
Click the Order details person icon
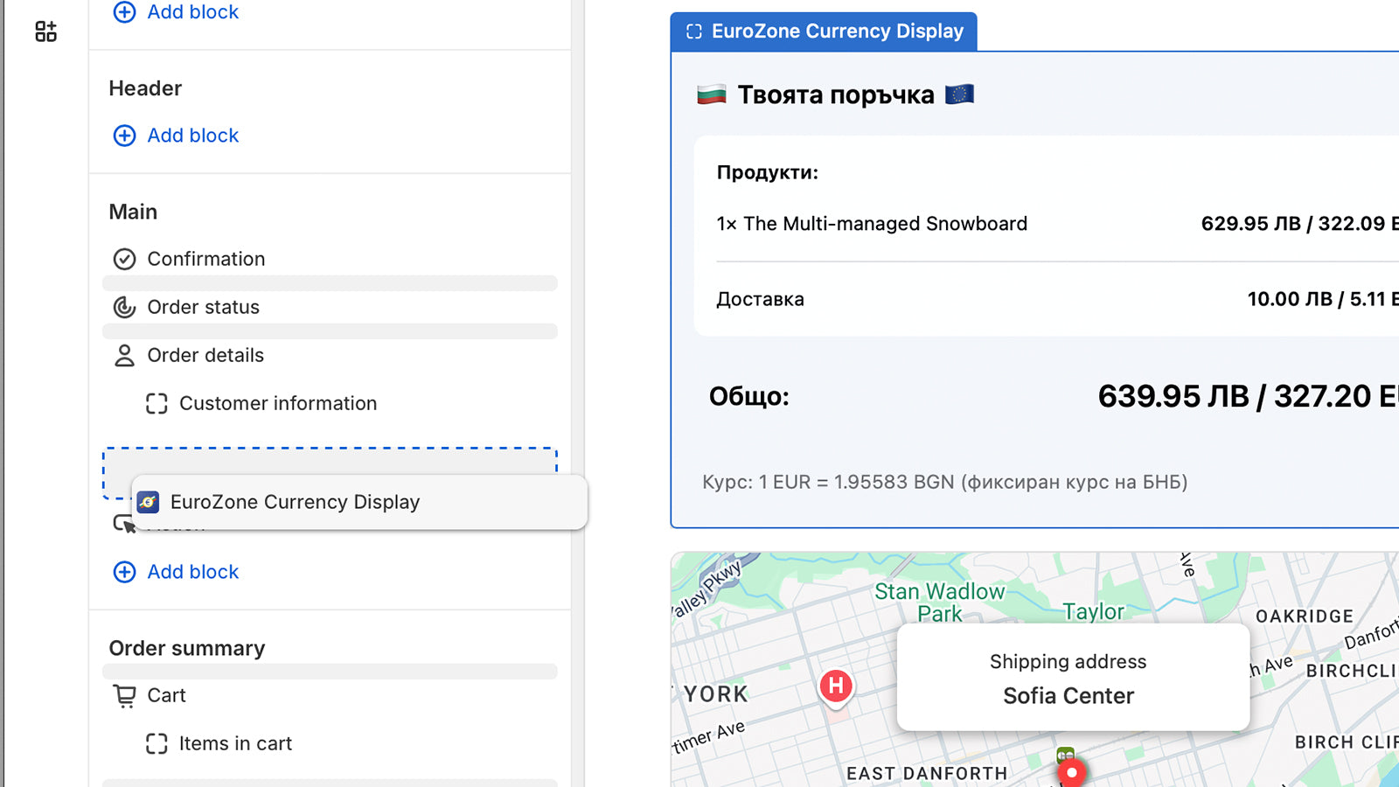(125, 355)
